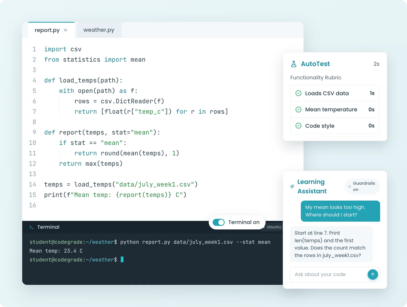Click the Learning Assistant sparkle icon
The height and width of the screenshot is (307, 407).
click(x=292, y=187)
